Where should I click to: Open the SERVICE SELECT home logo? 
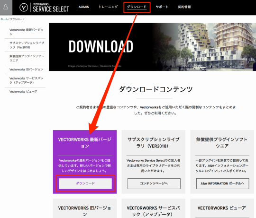51,8
